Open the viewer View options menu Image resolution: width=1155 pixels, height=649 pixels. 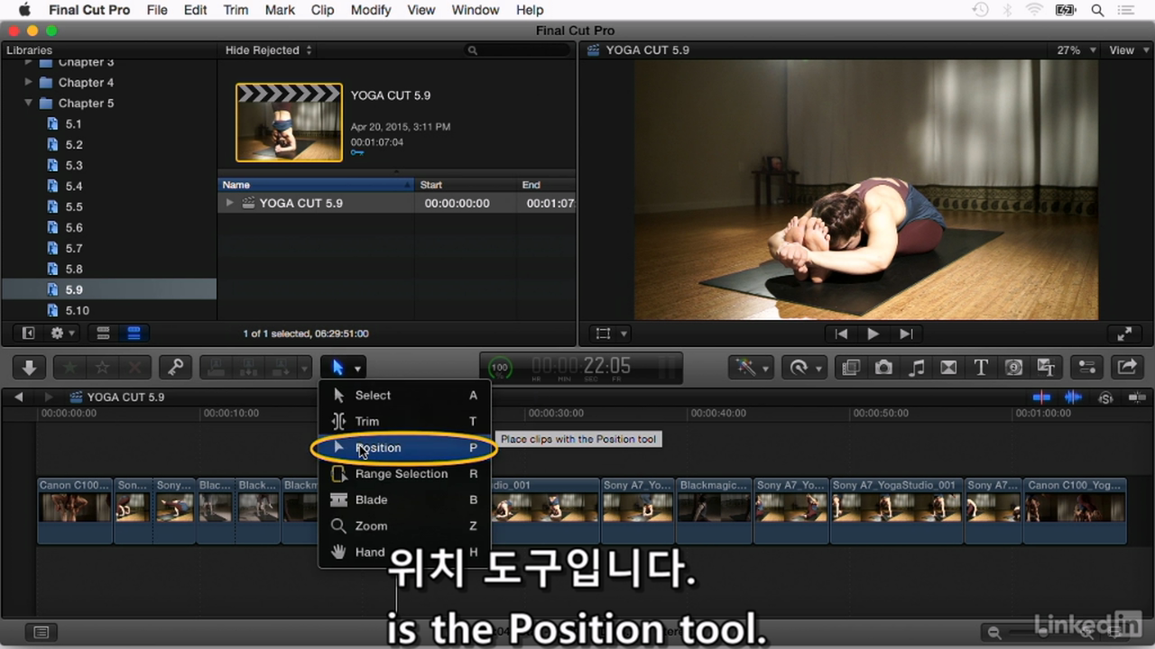(x=1127, y=50)
